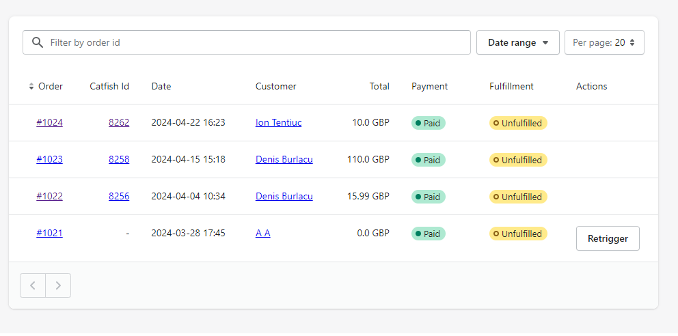This screenshot has width=678, height=336.
Task: Sort by the Order column arrows
Action: [x=31, y=86]
